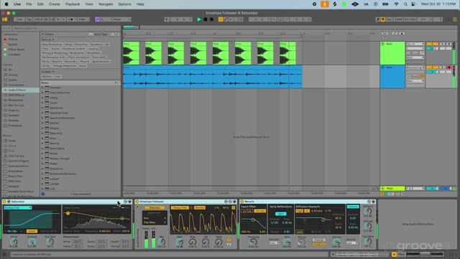Toggle the Reverb device activator

click(242, 201)
